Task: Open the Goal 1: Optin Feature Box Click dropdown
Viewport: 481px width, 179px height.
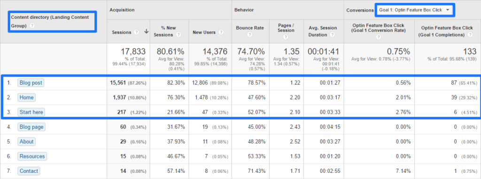Action: 415,10
